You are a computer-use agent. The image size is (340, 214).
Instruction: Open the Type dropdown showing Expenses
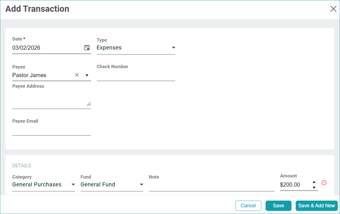[x=136, y=48]
